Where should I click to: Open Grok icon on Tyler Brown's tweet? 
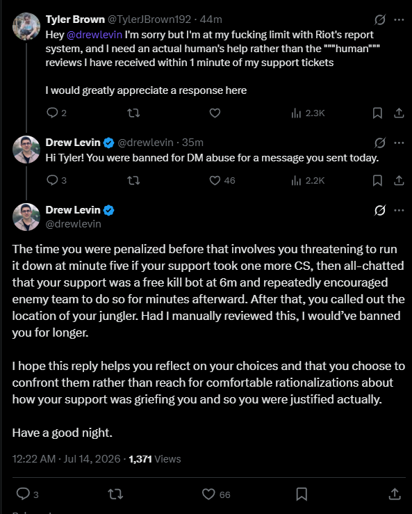click(380, 19)
